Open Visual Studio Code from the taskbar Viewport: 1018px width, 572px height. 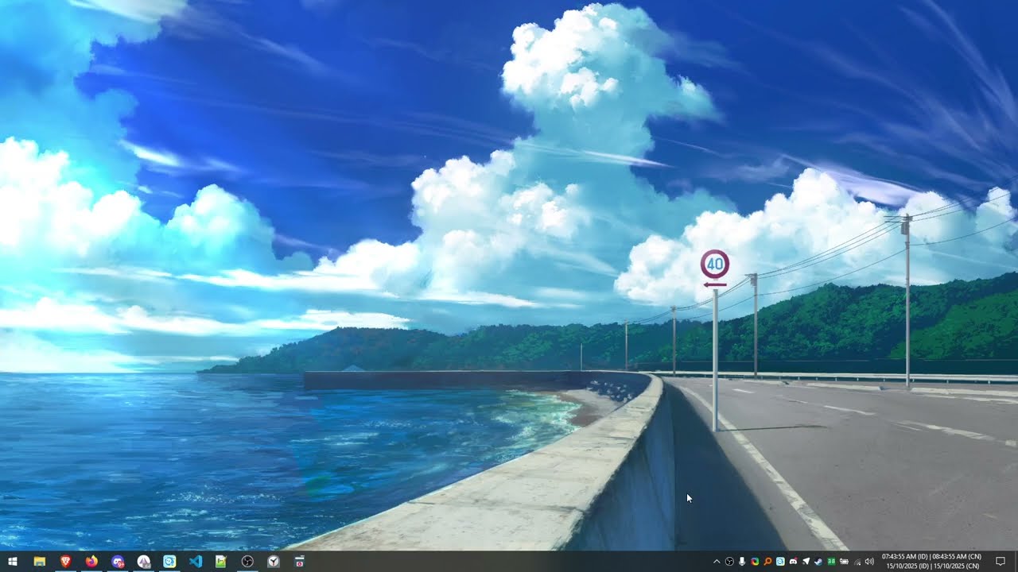[196, 562]
